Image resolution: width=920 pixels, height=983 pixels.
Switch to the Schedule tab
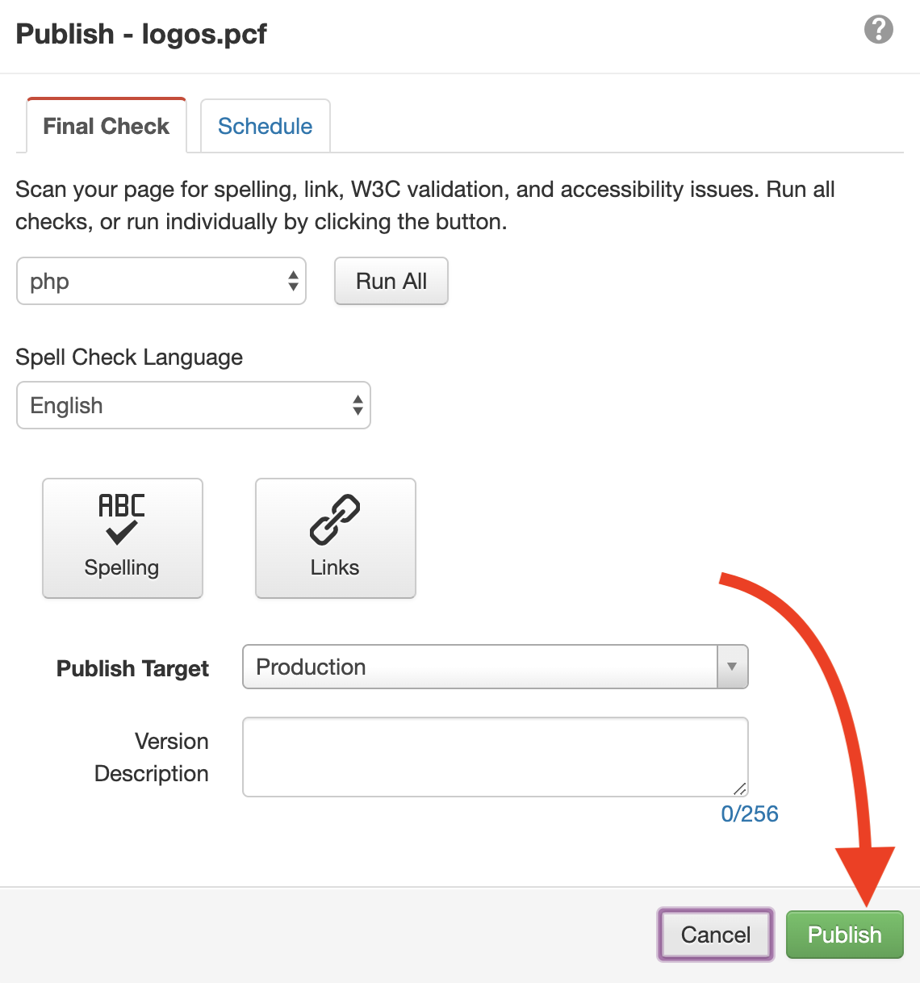tap(266, 126)
